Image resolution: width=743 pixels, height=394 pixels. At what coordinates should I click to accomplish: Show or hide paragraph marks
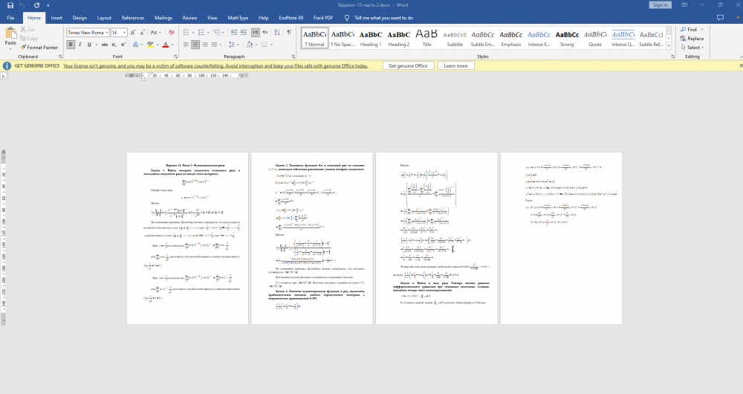(288, 32)
